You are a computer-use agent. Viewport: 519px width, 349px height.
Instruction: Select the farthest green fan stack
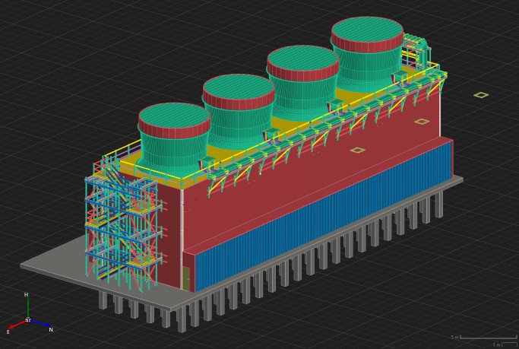coord(366,49)
